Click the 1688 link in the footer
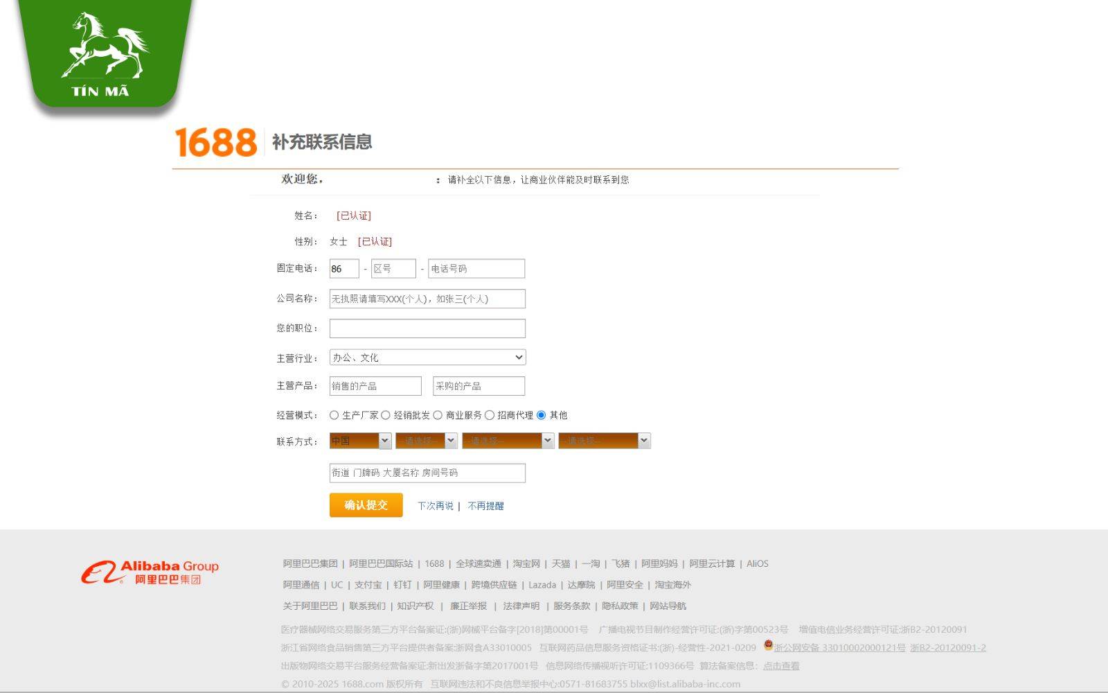The width and height of the screenshot is (1108, 693). (434, 563)
